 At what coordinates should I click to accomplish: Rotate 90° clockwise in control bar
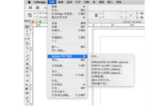[121, 13]
